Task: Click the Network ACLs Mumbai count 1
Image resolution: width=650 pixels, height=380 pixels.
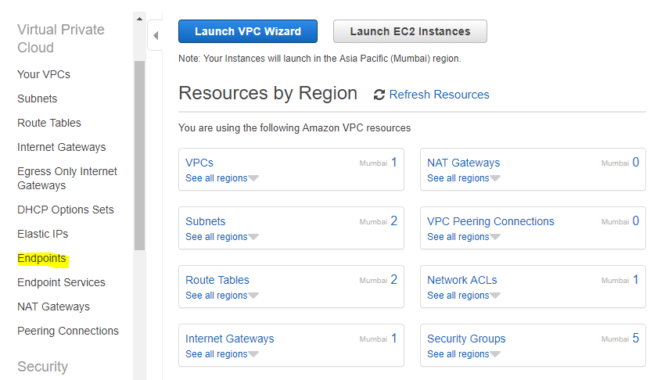Action: [x=635, y=280]
